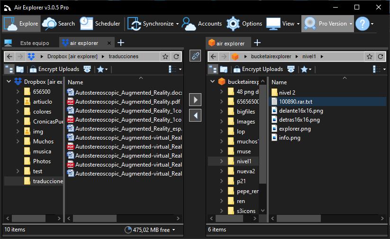Click the right pane encryption mask icon
The image size is (390, 239).
291,69
